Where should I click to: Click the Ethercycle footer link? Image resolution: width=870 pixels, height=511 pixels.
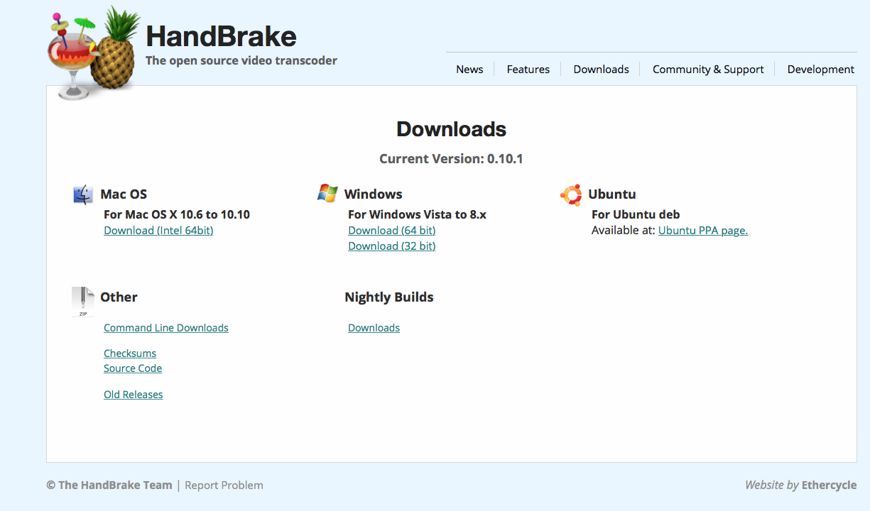[x=830, y=485]
